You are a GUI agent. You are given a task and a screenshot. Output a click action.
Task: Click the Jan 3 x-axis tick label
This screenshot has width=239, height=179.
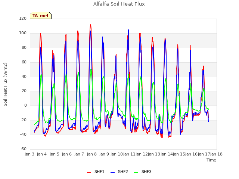coord(29,154)
